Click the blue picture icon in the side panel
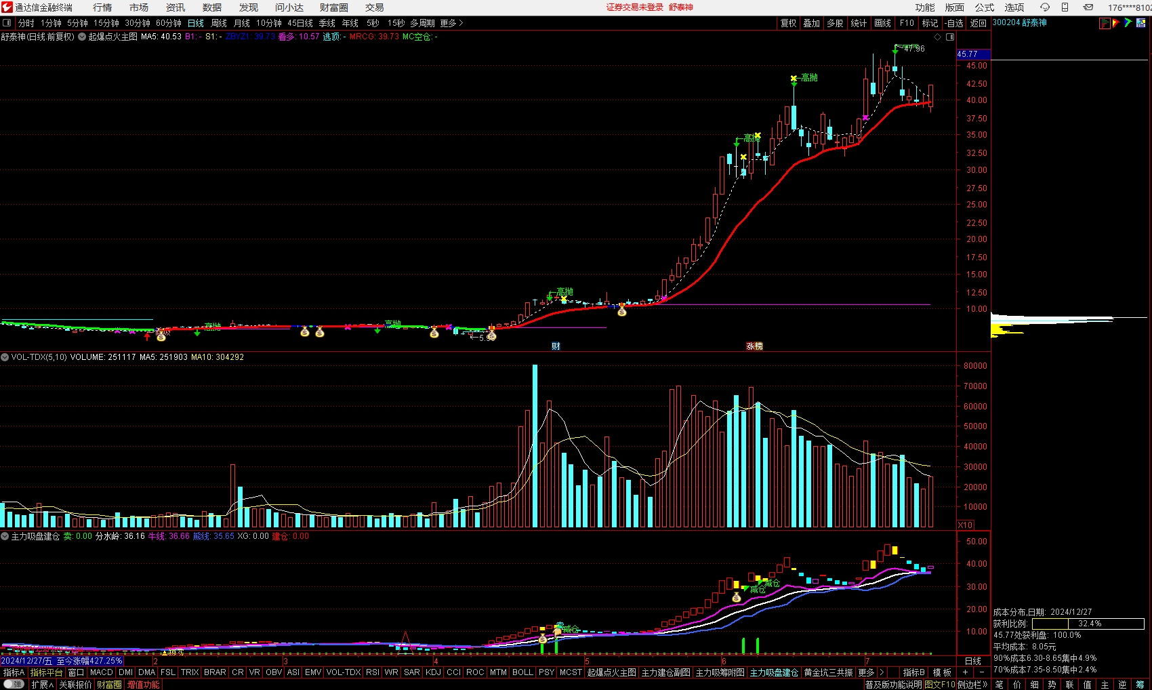Viewport: 1152px width, 690px height. (1140, 23)
